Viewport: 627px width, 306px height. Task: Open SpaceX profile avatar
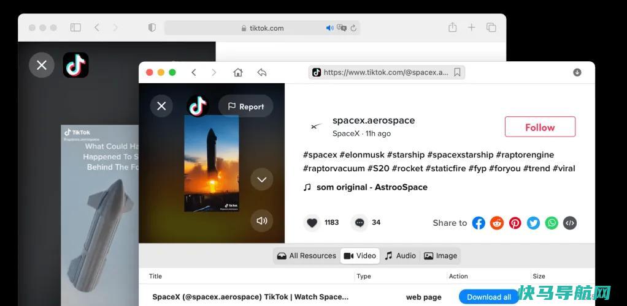pos(317,127)
